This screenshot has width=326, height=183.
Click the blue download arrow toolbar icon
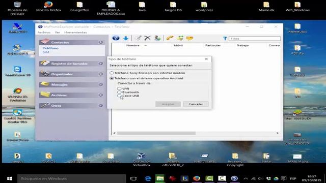(x=126, y=38)
